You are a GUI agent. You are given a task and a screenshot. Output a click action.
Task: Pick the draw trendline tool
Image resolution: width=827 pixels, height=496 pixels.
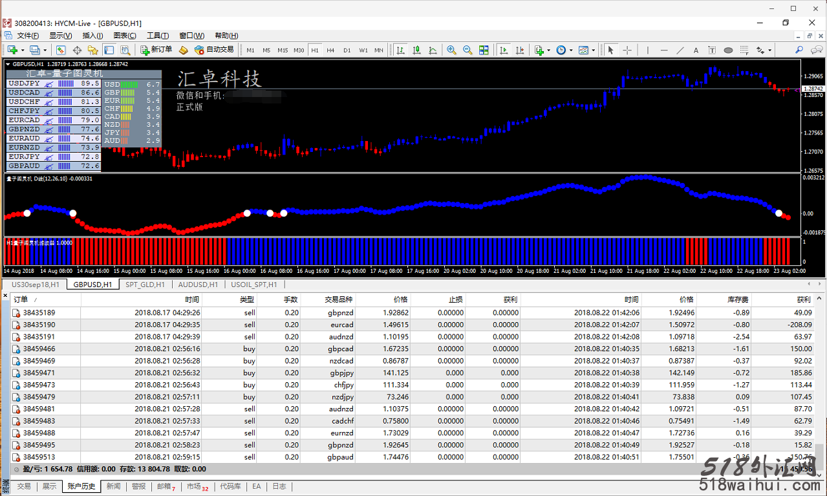[680, 50]
